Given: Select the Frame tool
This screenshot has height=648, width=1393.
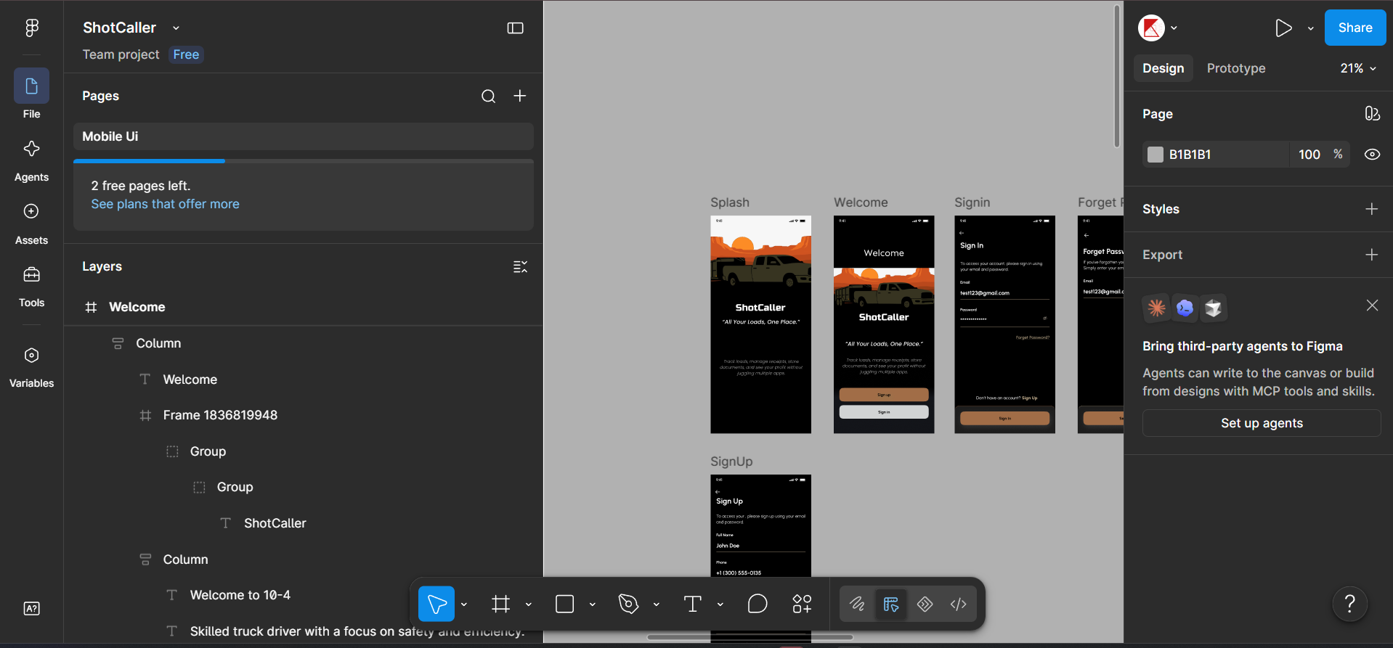Looking at the screenshot, I should click(x=501, y=604).
